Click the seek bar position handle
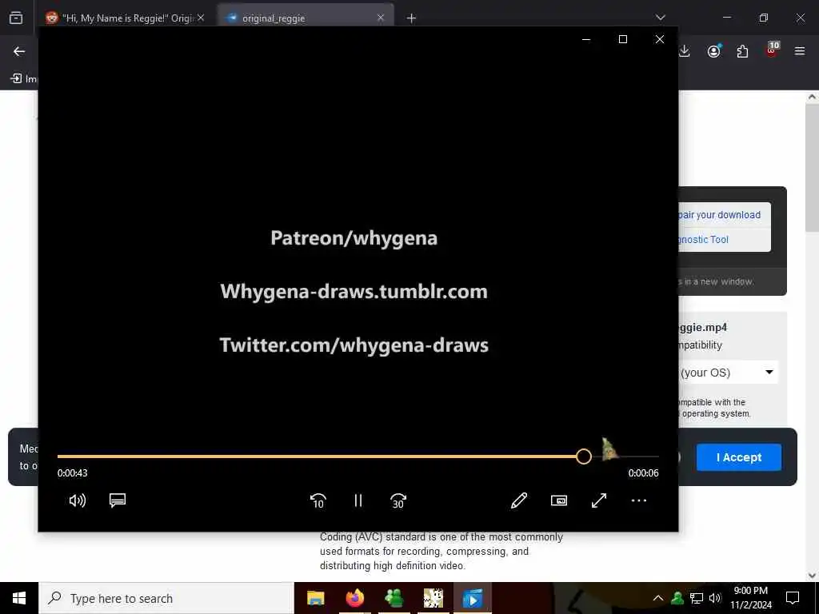819x614 pixels. (x=584, y=457)
